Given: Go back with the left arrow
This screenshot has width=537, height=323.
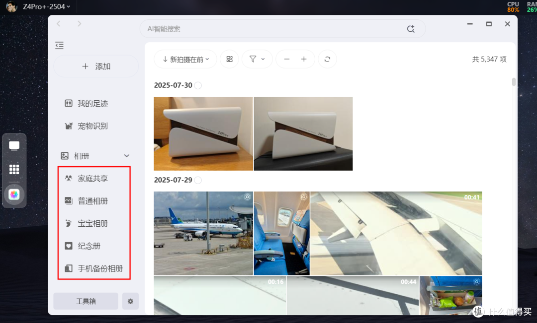Looking at the screenshot, I should 59,24.
